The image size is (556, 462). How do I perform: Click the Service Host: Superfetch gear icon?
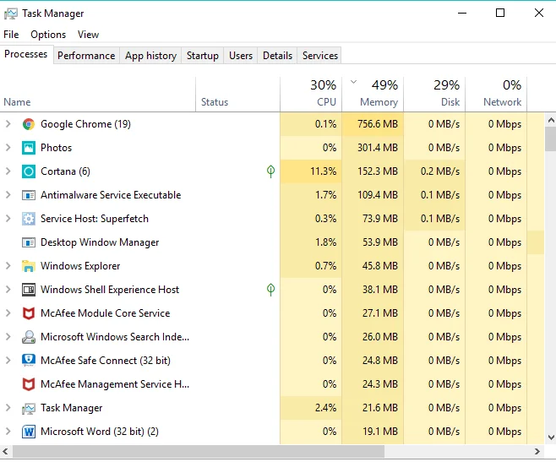coord(29,219)
